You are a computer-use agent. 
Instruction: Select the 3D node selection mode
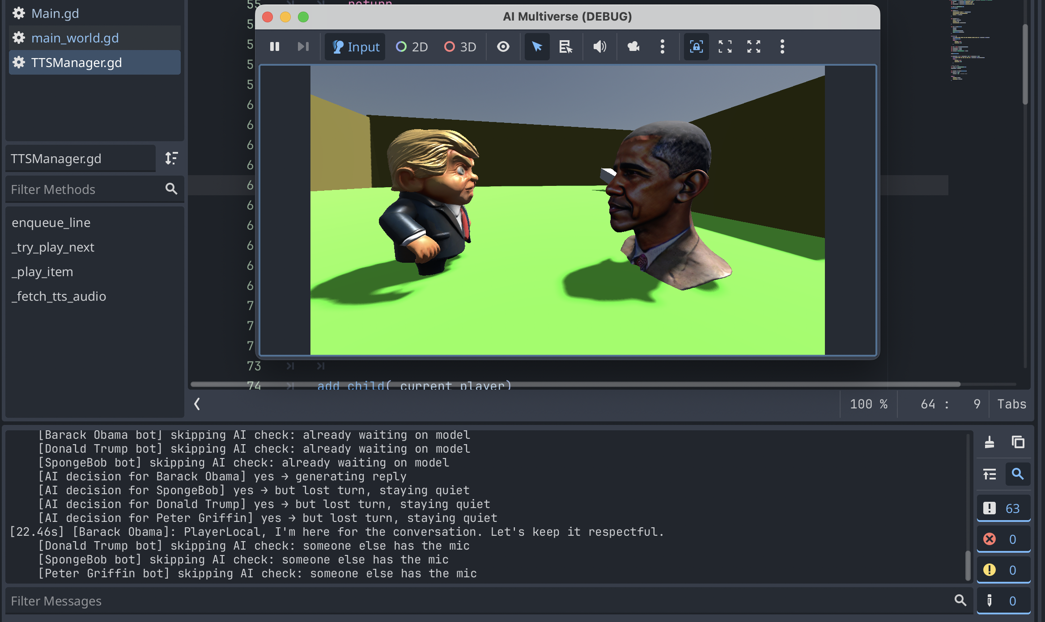[460, 46]
